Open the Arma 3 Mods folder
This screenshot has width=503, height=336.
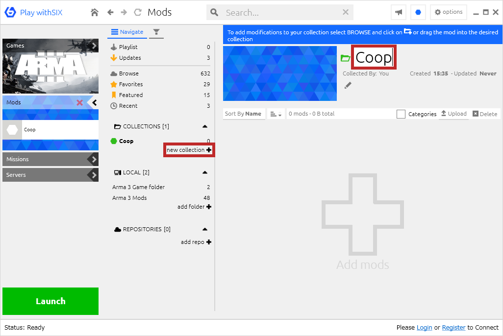point(160,198)
